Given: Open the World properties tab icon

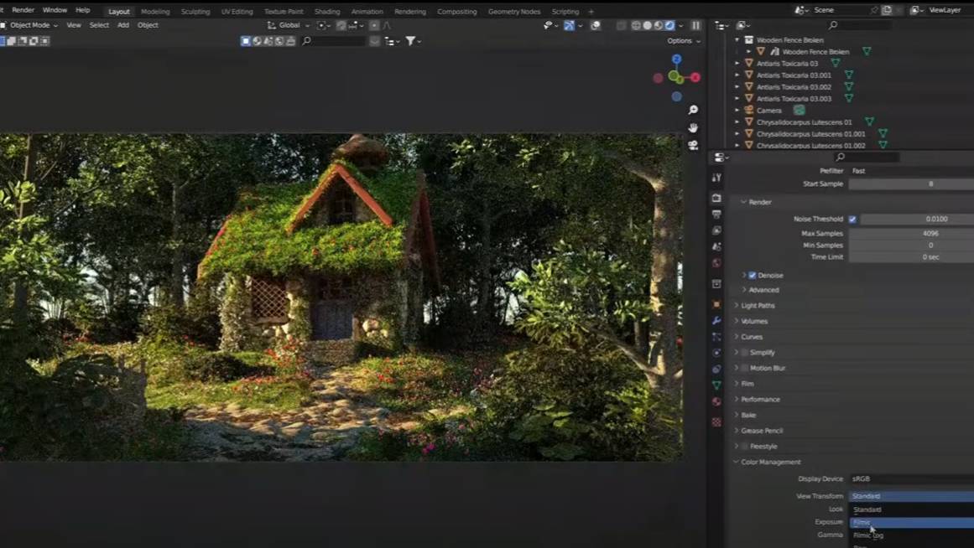Looking at the screenshot, I should (x=716, y=262).
